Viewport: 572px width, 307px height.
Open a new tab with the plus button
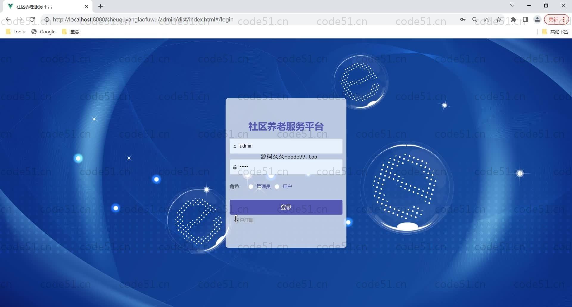101,6
